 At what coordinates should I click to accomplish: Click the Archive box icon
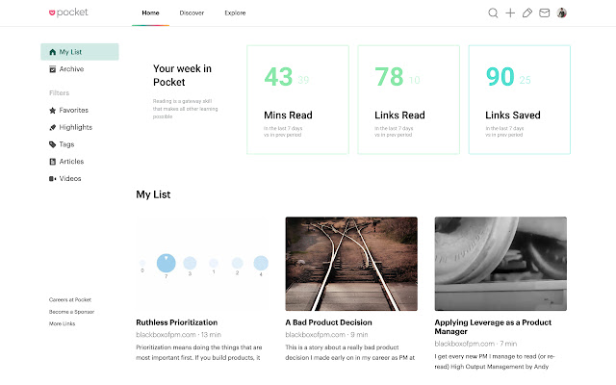pyautogui.click(x=52, y=69)
